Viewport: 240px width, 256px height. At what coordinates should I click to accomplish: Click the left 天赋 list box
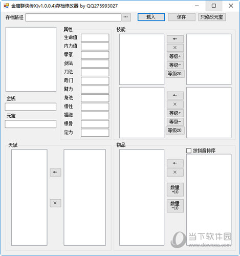[x=29, y=198]
